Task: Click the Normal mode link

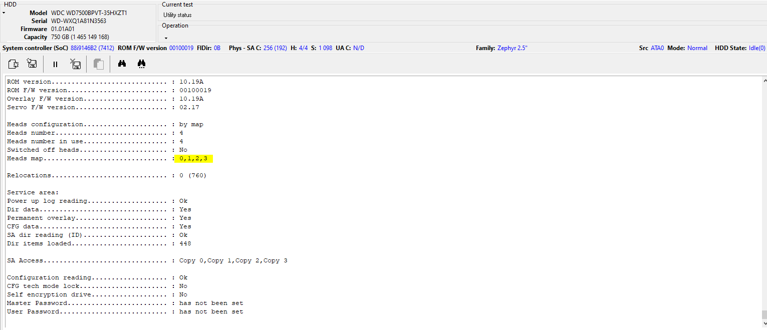Action: coord(697,48)
